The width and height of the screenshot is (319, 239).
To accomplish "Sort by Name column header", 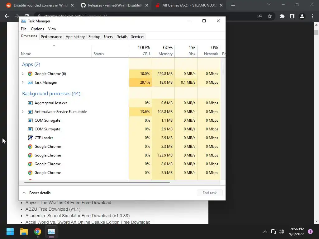I will coord(55,51).
